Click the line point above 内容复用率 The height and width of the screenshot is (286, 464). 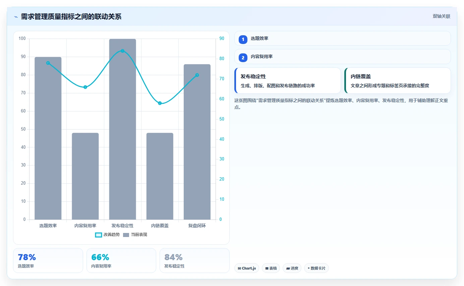[85, 87]
